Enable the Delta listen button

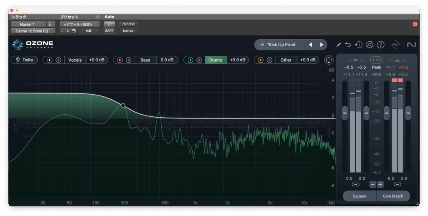(x=24, y=60)
